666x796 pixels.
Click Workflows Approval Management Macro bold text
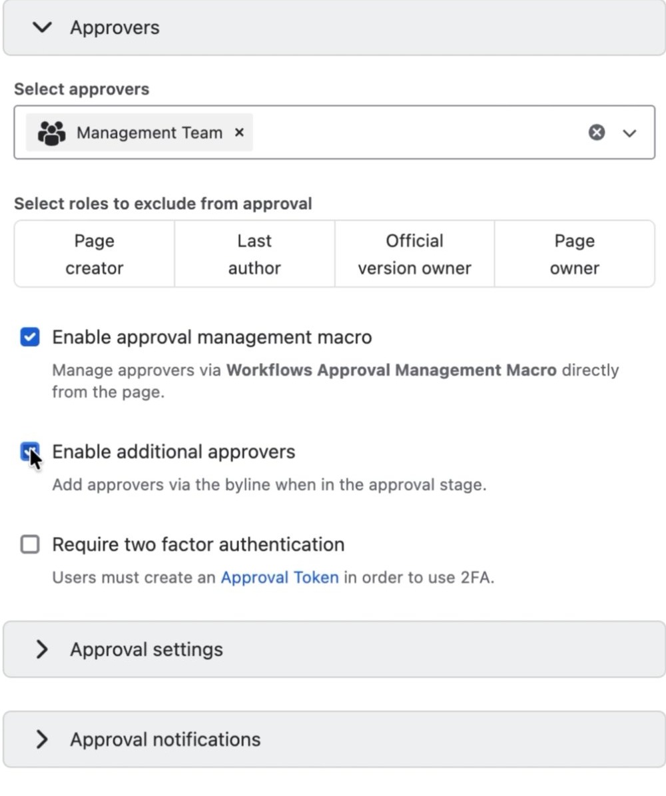click(392, 370)
